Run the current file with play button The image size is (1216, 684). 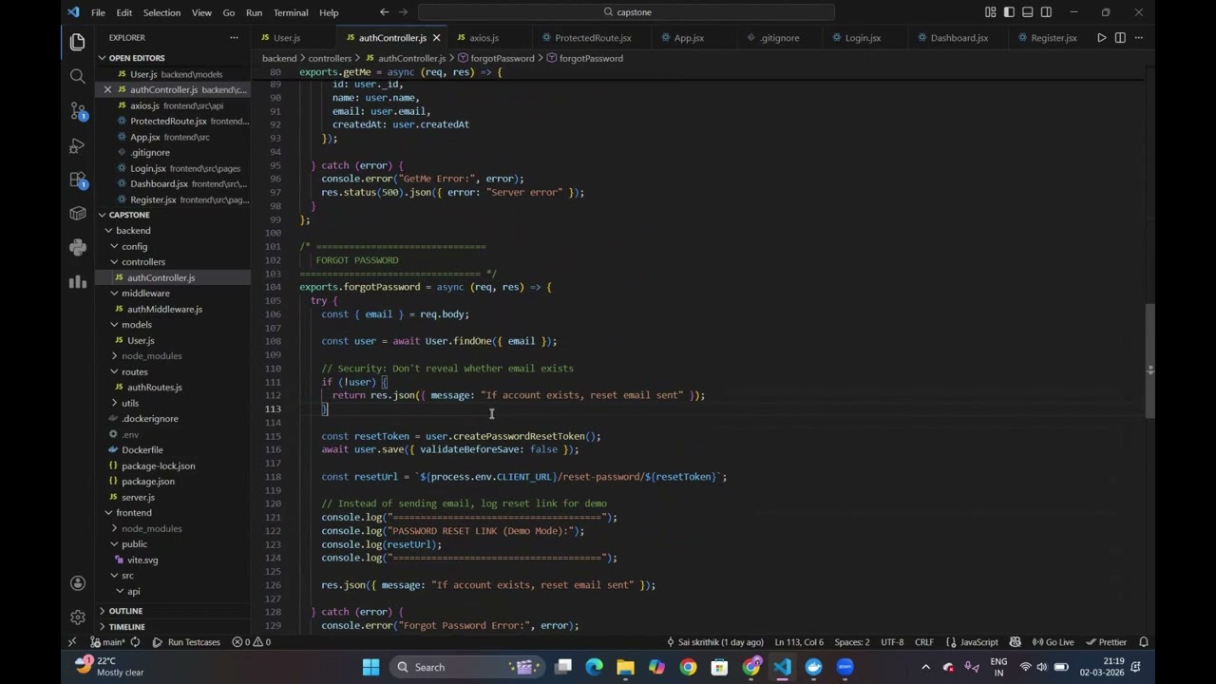1102,38
